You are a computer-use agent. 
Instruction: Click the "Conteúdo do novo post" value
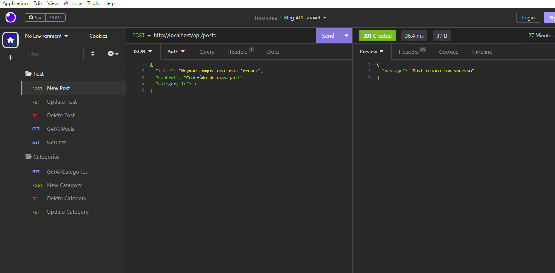tap(213, 77)
